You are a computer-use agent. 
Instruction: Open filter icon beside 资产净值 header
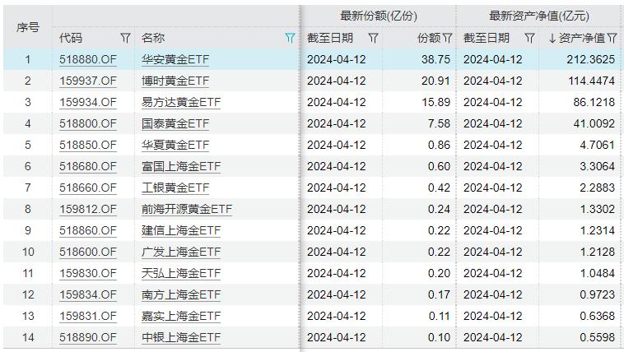click(x=612, y=38)
